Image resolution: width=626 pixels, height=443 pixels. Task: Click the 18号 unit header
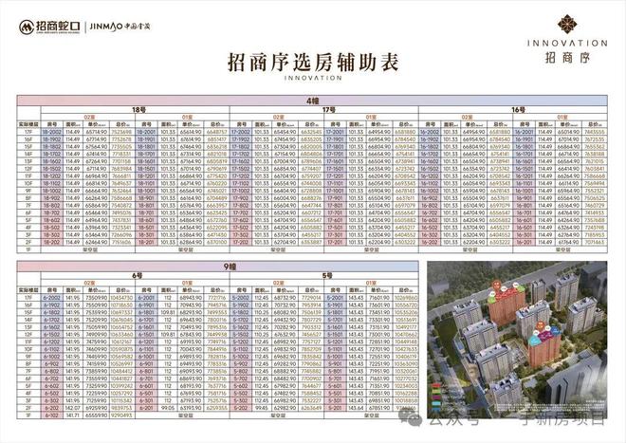135,110
